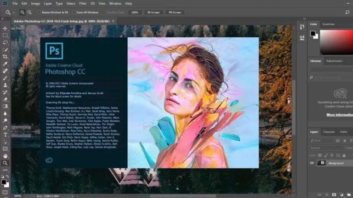
Task: Choose the Brush tool
Action: [x=6, y=78]
